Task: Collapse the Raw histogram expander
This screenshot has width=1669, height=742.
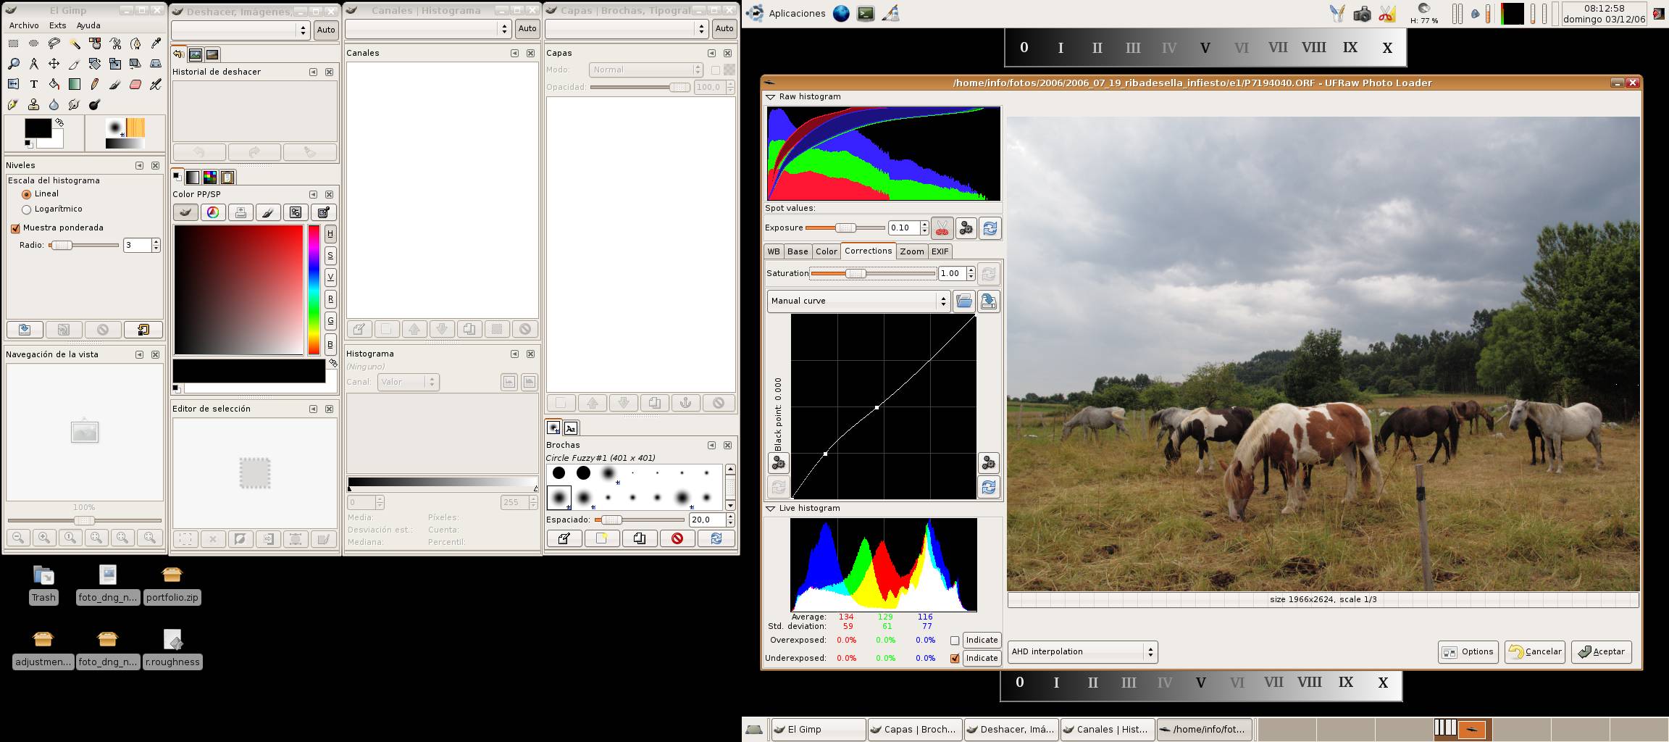Action: point(771,96)
